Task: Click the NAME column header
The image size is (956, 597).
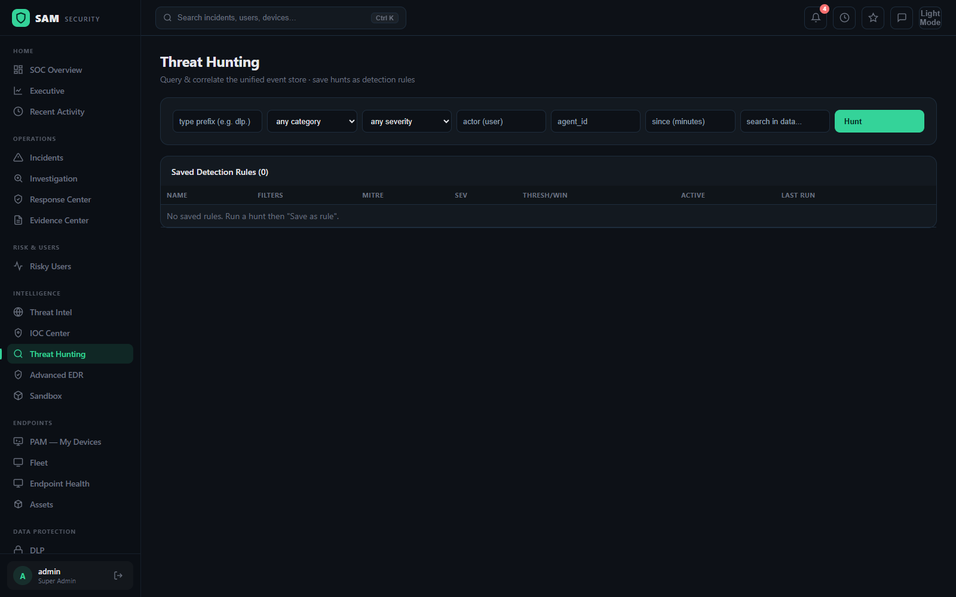Action: point(177,195)
